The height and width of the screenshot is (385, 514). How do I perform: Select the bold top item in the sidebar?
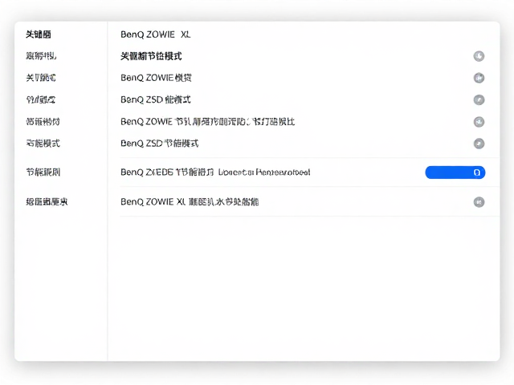[39, 34]
